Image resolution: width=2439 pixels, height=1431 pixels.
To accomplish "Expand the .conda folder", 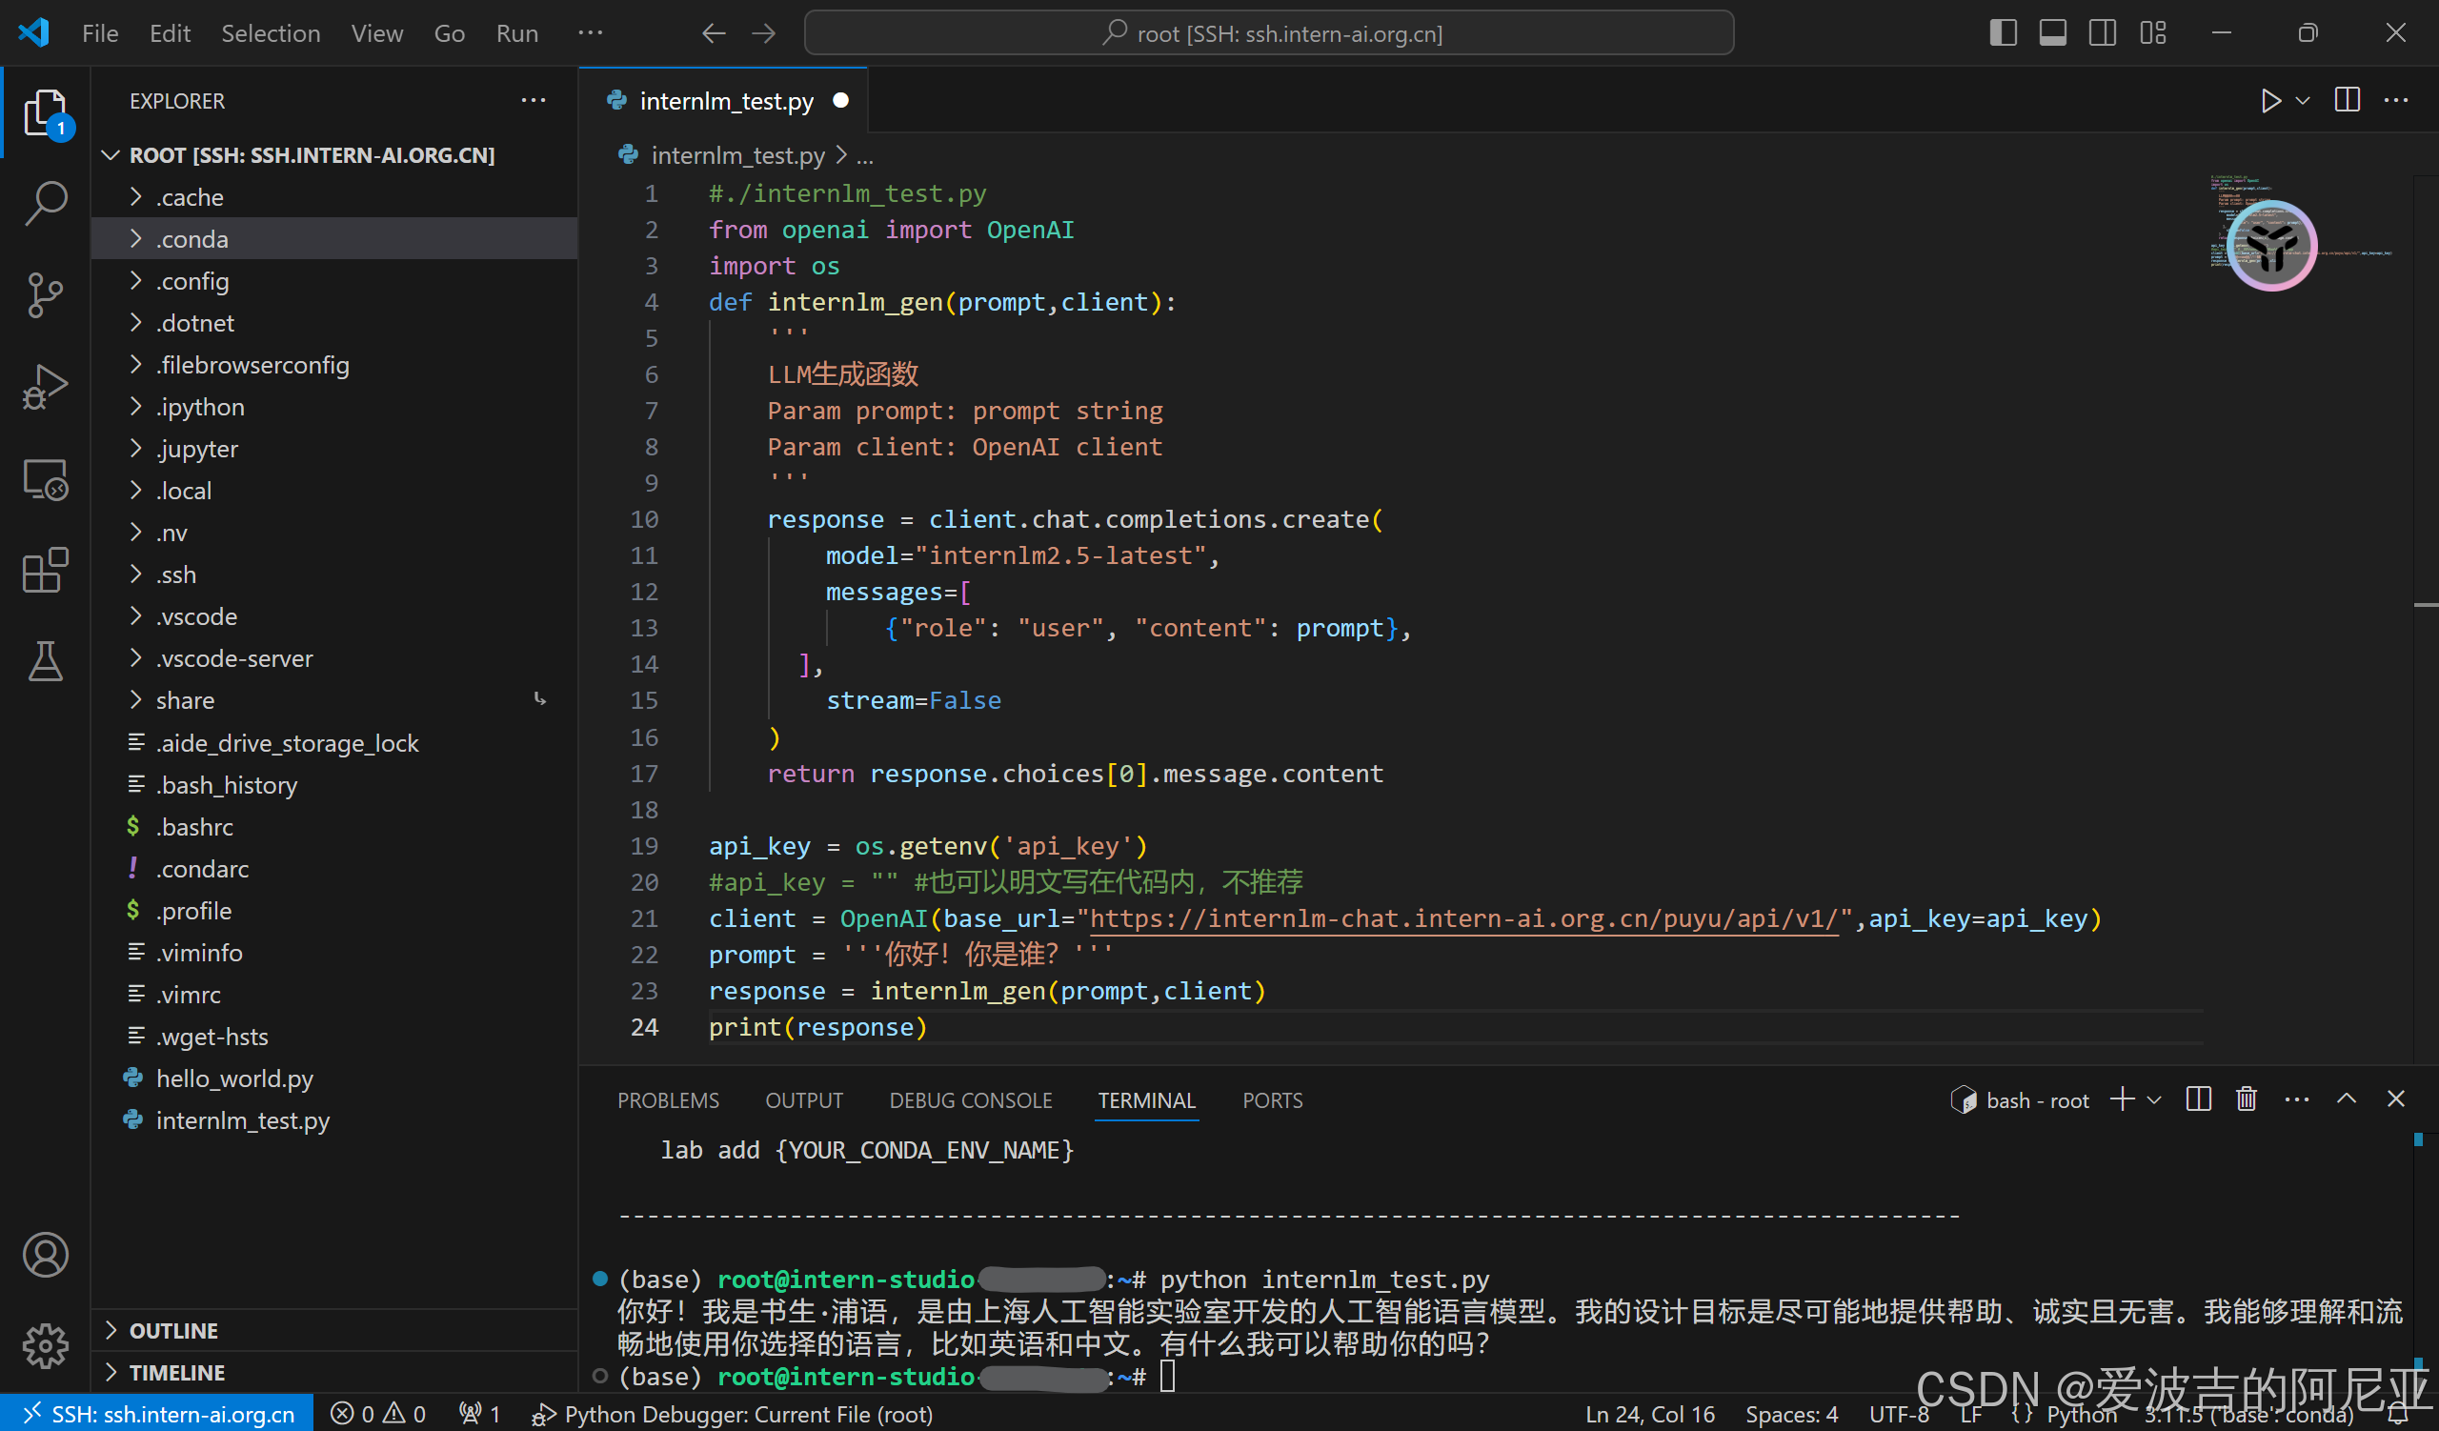I will point(191,239).
